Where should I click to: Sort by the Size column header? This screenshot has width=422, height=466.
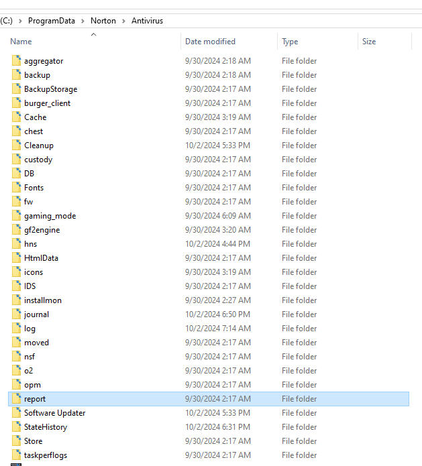[369, 42]
